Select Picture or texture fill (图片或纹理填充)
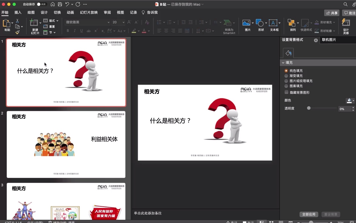 [x=286, y=81]
